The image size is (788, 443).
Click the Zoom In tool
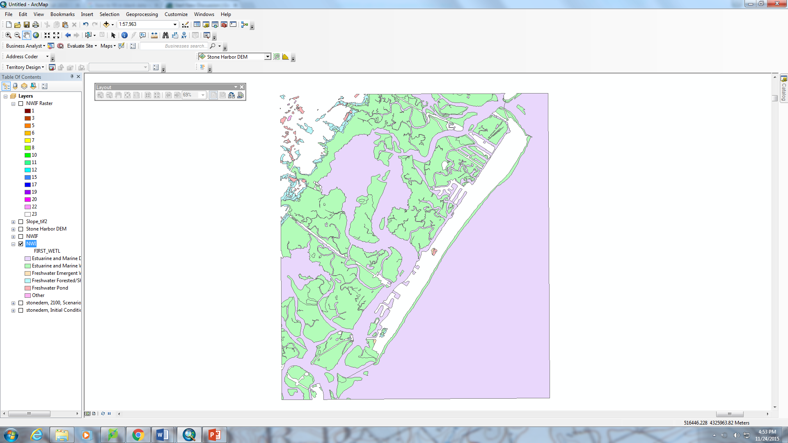[8, 35]
